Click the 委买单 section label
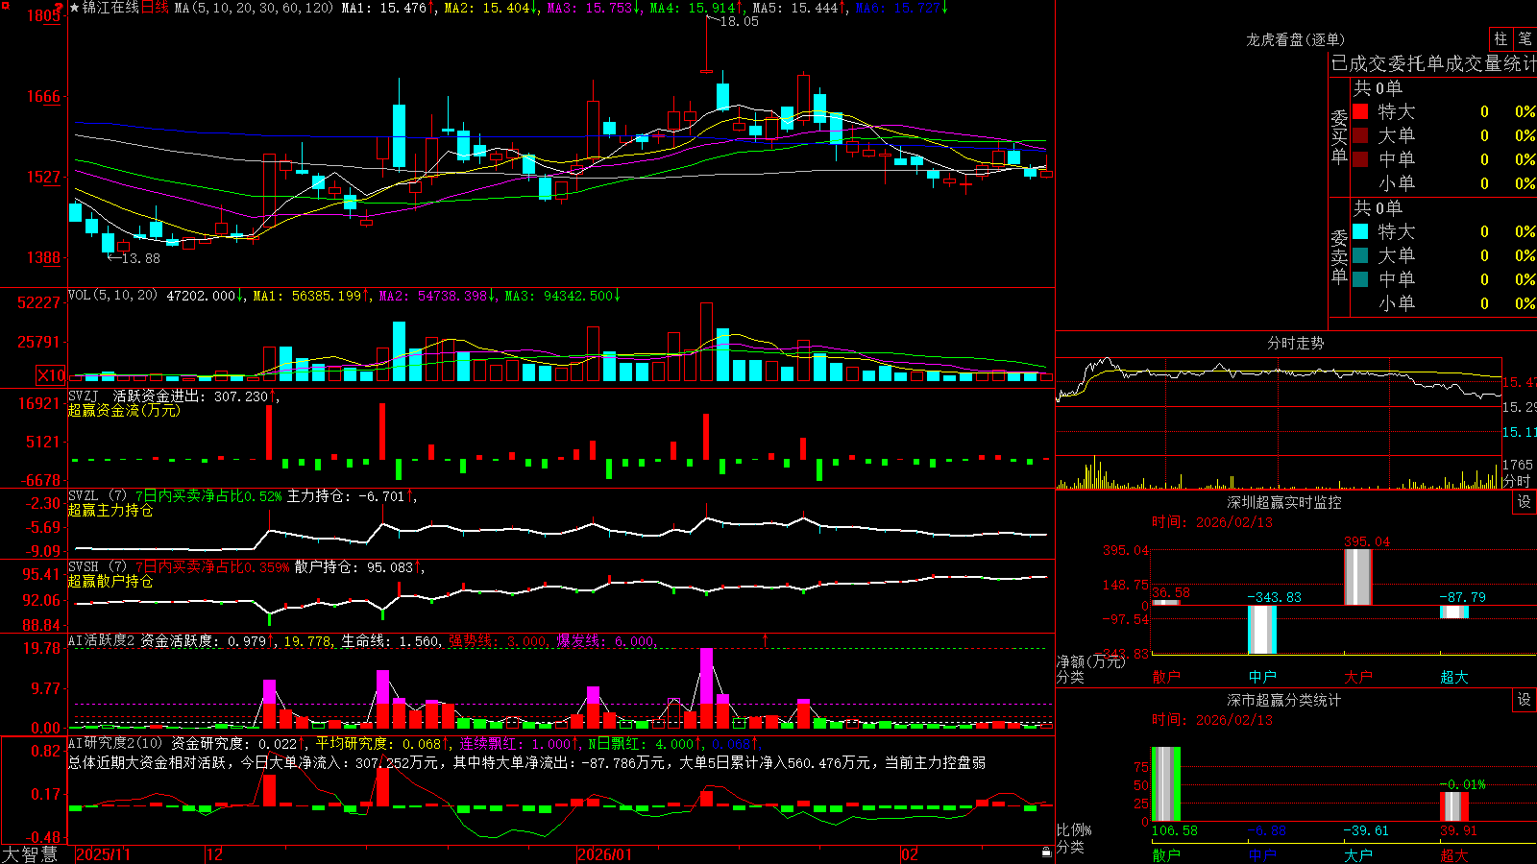The image size is (1537, 864). 1339,137
